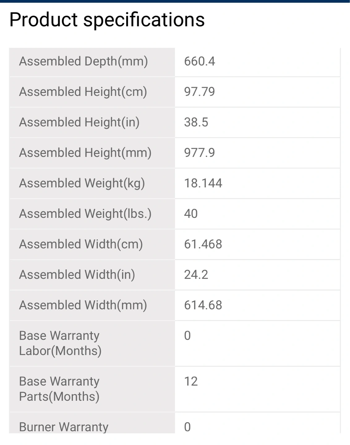Click the Assembled Width(cm) label
Viewport: 350px width, 445px height.
click(81, 244)
